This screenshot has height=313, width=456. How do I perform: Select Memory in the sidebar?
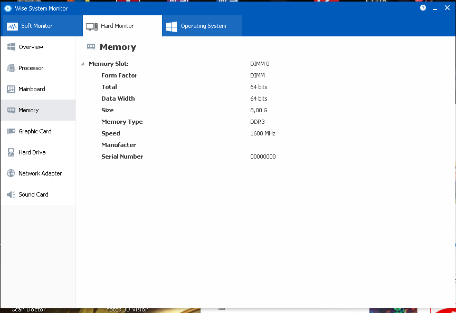coord(38,110)
